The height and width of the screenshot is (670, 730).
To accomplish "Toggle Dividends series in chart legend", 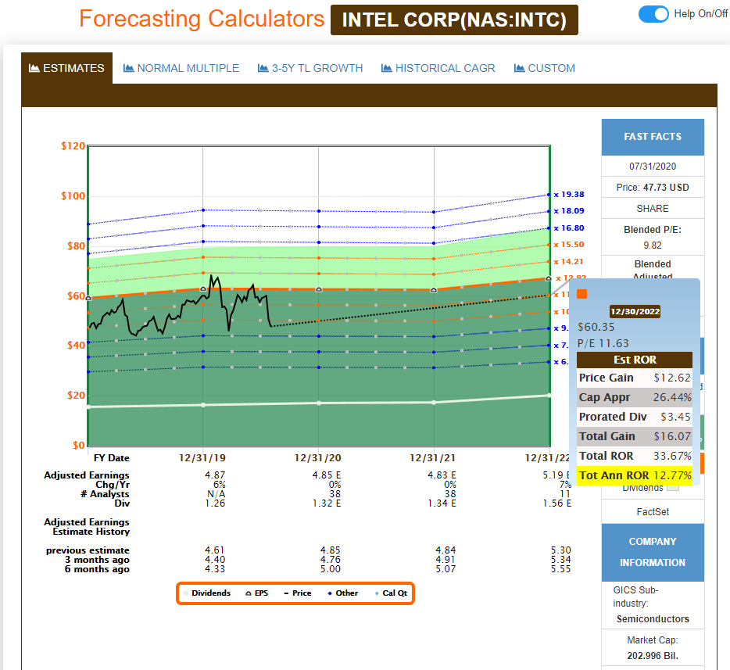I will pyautogui.click(x=206, y=593).
